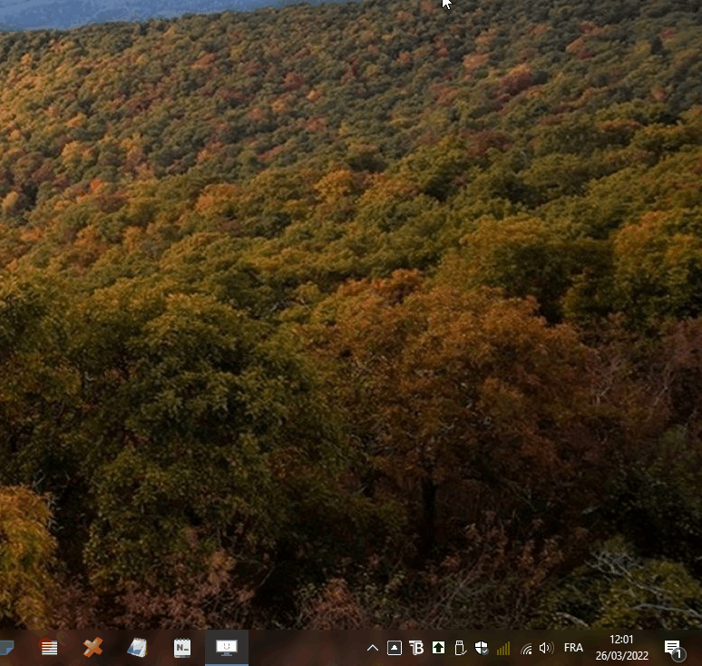Viewport: 702px width, 666px height.
Task: Click the boxed eject-triangle tray icon
Action: click(395, 648)
